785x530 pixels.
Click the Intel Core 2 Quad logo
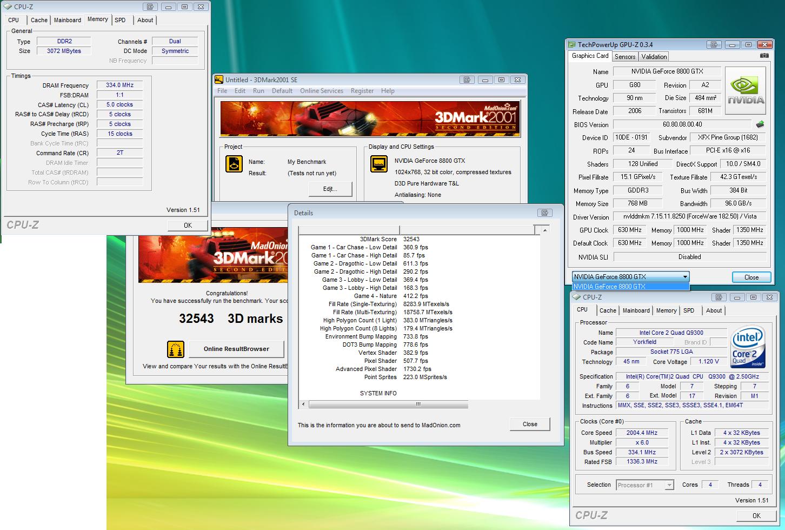tap(748, 347)
